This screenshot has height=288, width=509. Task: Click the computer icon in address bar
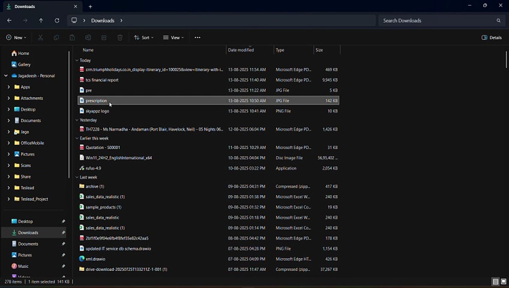point(74,20)
